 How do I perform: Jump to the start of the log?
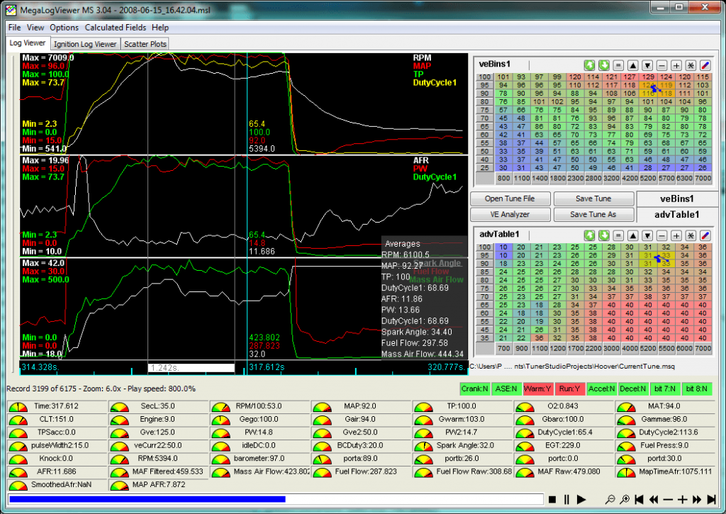(x=639, y=499)
